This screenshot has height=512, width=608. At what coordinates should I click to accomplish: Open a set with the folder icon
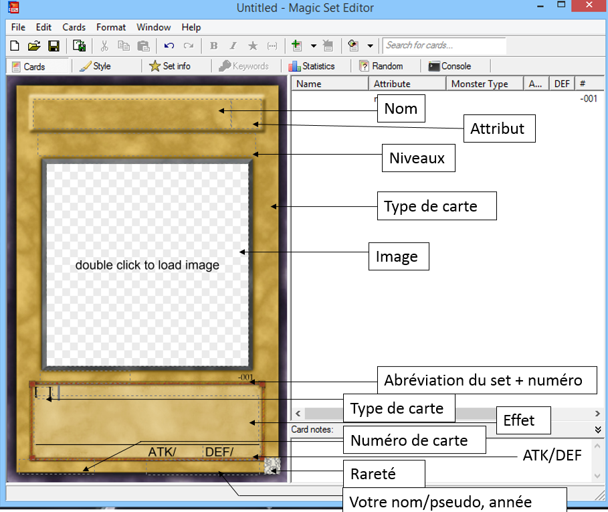[34, 46]
